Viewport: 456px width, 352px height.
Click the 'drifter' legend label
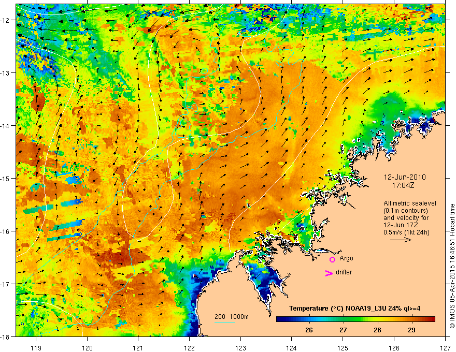tap(344, 272)
